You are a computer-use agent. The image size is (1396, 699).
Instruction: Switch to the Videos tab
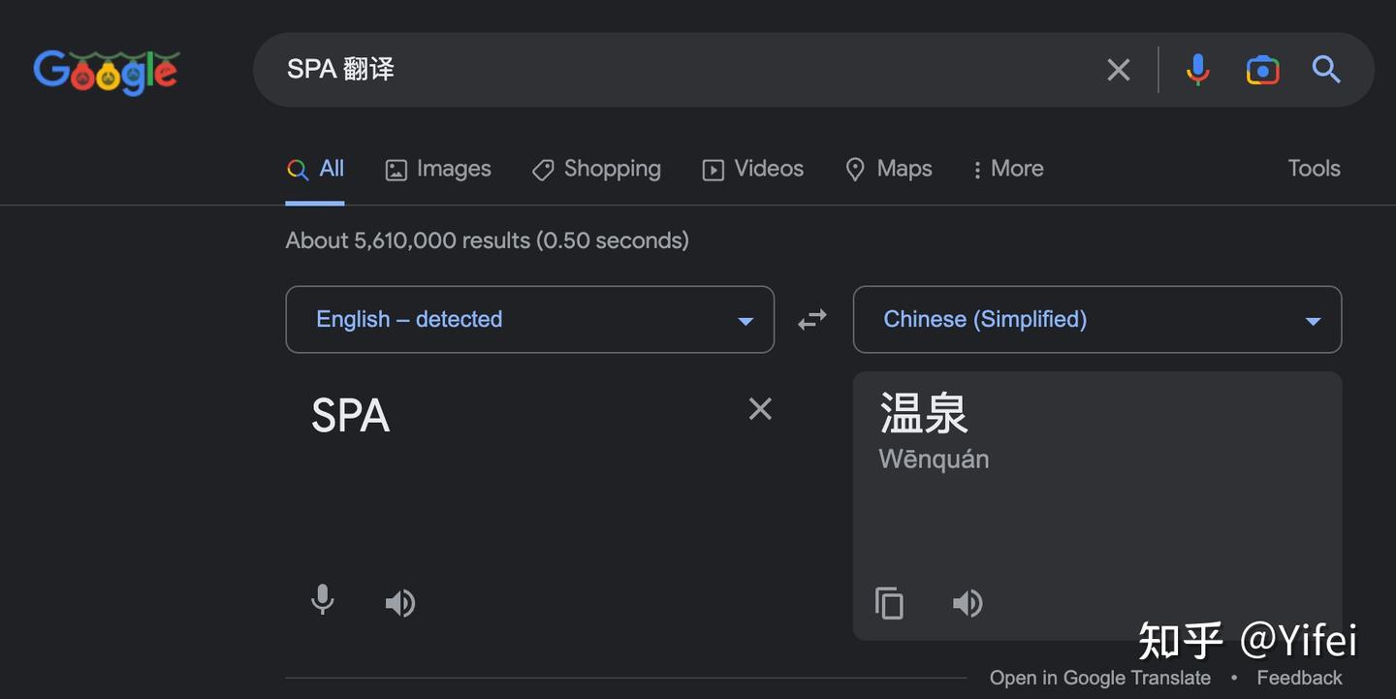click(x=753, y=169)
